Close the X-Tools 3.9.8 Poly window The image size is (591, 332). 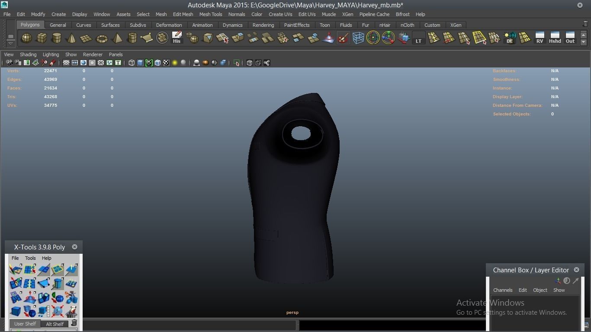(x=74, y=247)
